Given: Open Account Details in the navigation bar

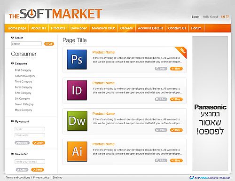Looking at the screenshot, I should (x=150, y=28).
